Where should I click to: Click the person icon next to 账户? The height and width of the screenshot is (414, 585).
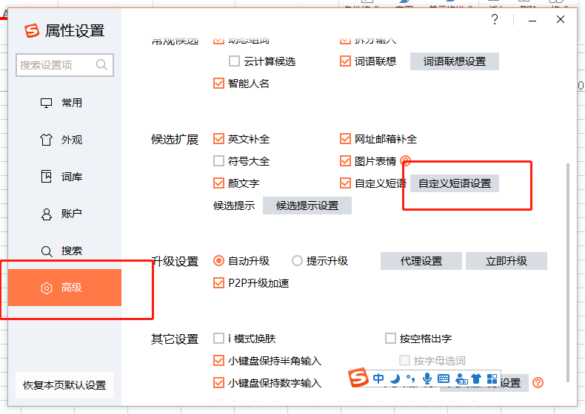[x=46, y=214]
